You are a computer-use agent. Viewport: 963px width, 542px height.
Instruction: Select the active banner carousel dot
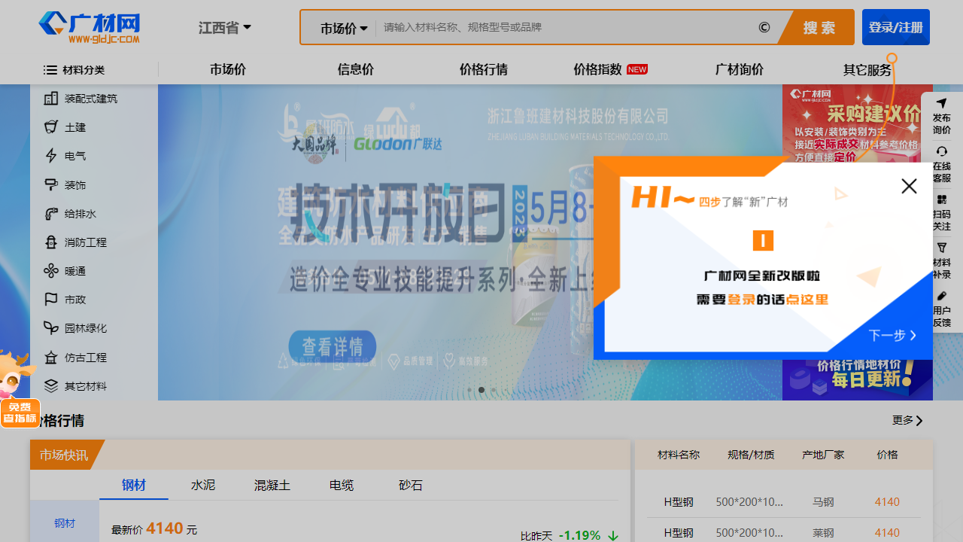point(481,390)
